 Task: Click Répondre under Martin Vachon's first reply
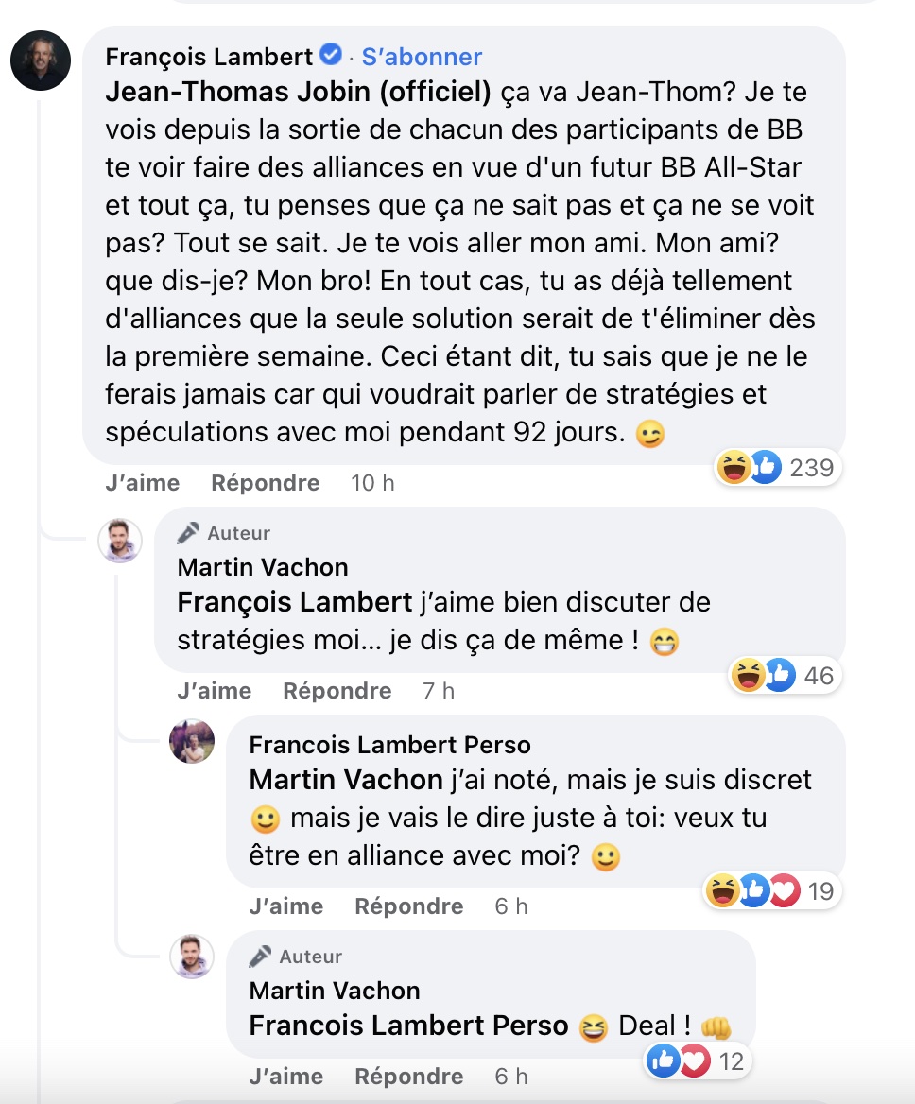point(337,691)
